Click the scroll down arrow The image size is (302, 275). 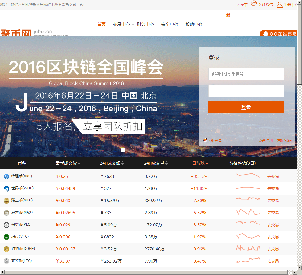(x=300, y=268)
